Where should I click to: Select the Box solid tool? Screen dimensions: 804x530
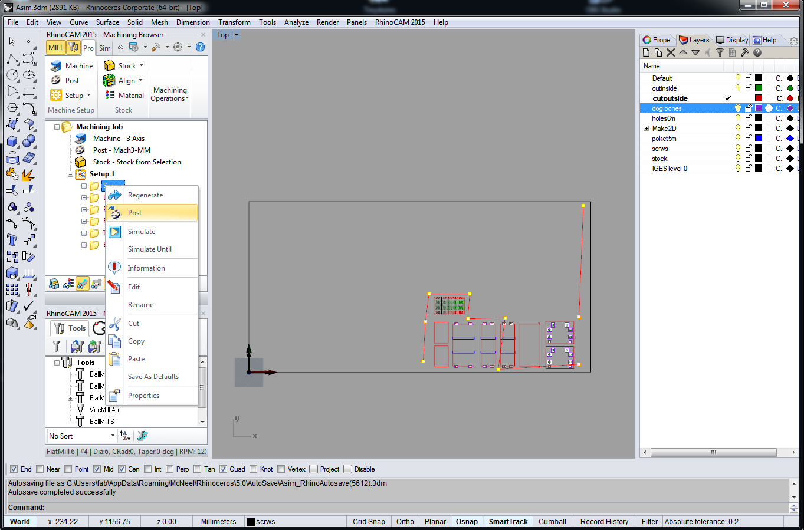12,141
